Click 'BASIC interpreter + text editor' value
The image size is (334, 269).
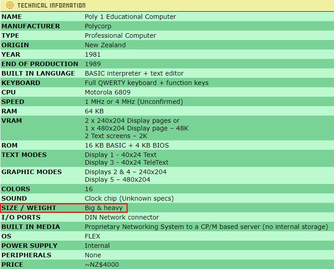click(134, 73)
